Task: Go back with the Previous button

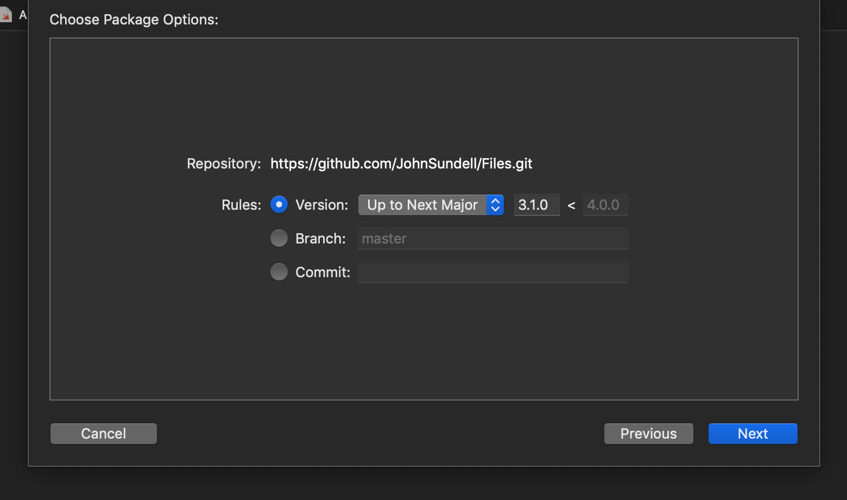Action: pyautogui.click(x=648, y=434)
